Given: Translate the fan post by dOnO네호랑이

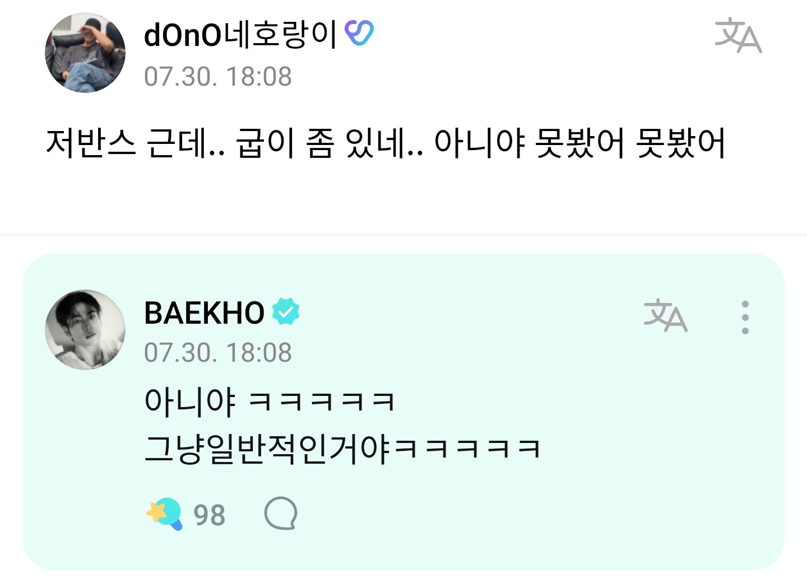Looking at the screenshot, I should (738, 35).
